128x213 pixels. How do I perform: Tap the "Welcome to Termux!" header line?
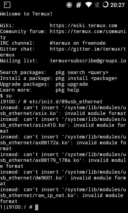(26, 14)
